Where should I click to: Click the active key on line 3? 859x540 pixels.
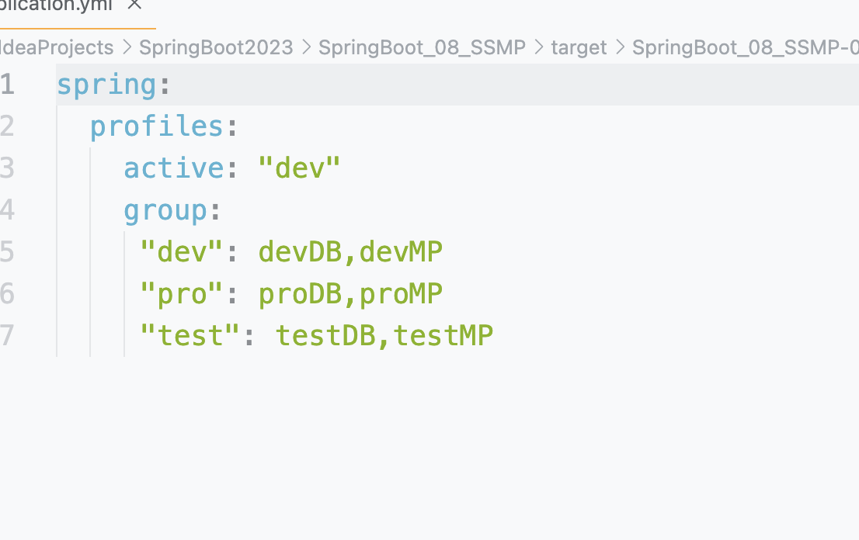pos(174,168)
